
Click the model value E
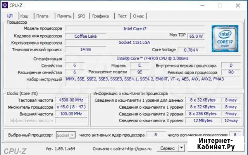(139, 65)
